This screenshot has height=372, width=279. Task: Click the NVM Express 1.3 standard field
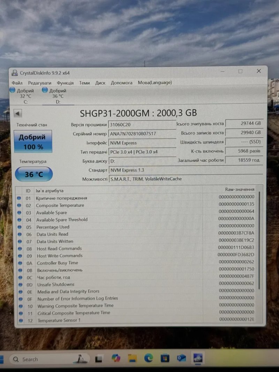coord(186,170)
